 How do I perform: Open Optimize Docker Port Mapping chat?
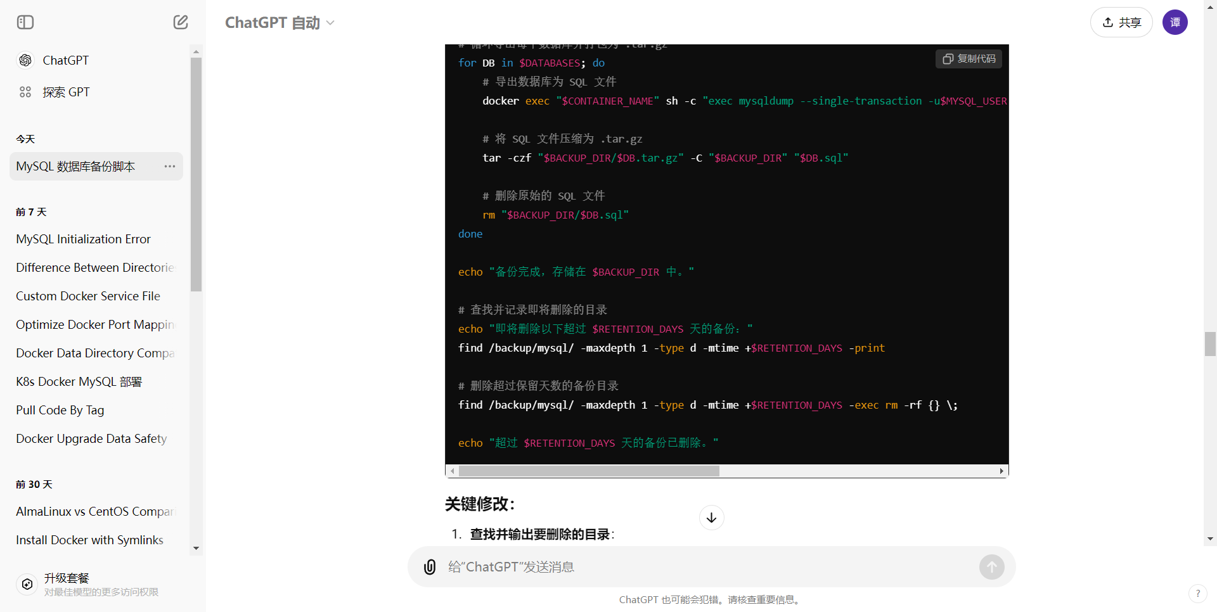pos(95,324)
